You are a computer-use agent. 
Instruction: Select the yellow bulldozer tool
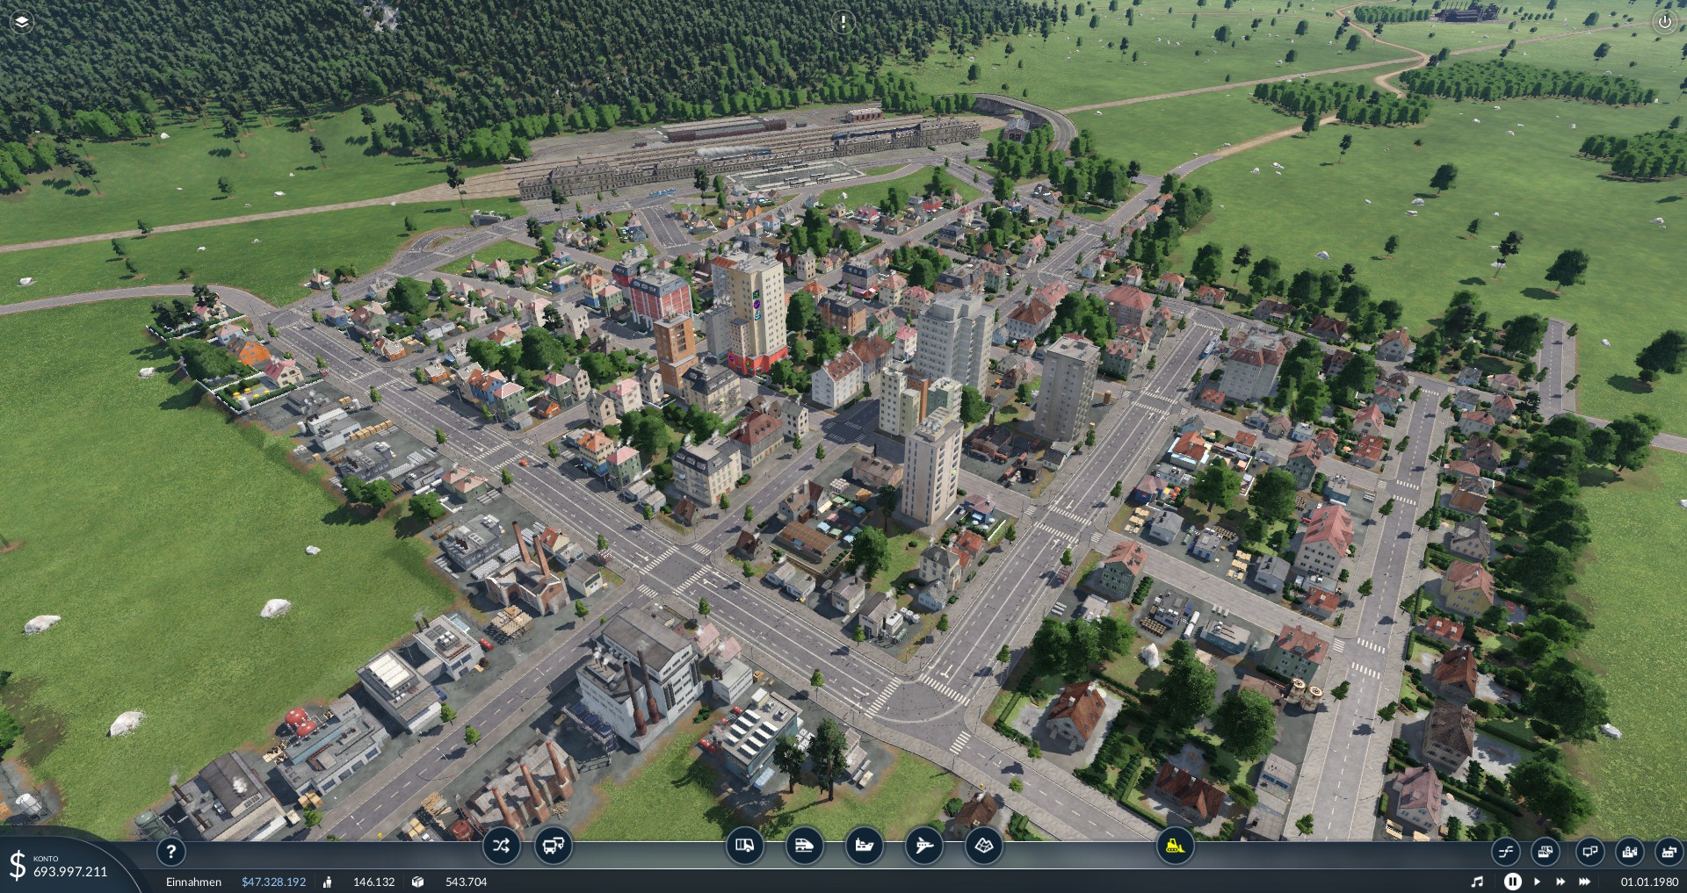point(1174,846)
